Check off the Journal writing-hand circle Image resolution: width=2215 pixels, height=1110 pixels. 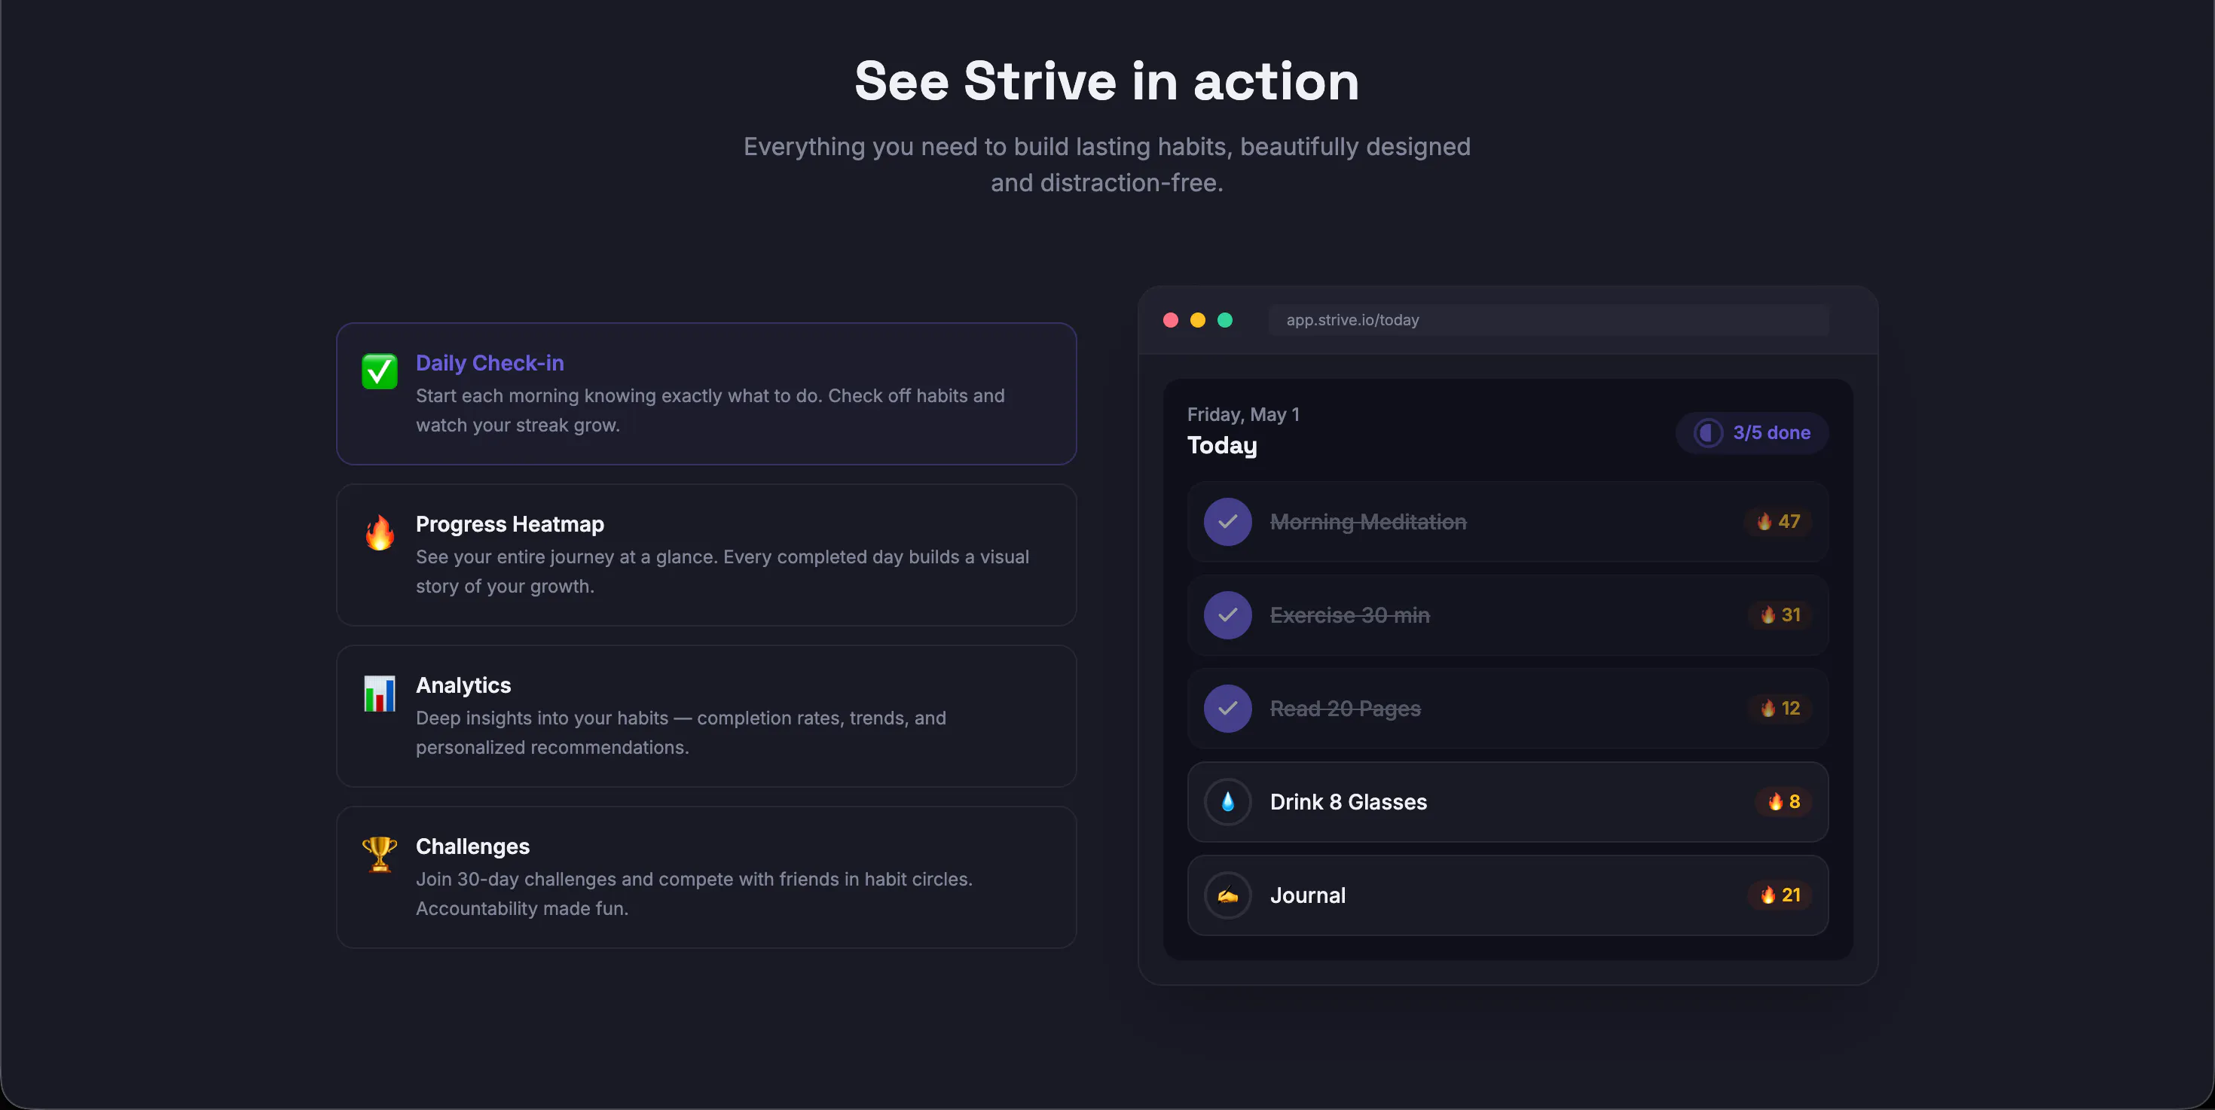[1228, 895]
